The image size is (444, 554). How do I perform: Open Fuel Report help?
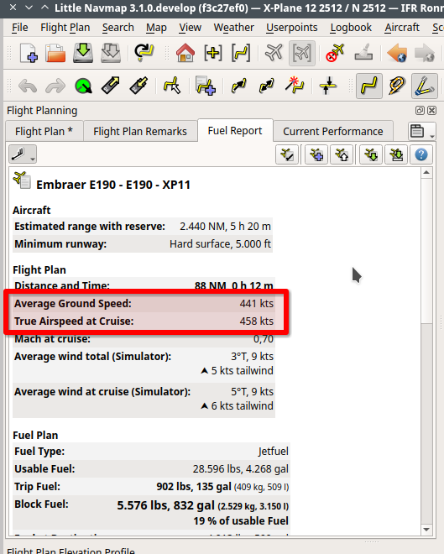point(421,154)
